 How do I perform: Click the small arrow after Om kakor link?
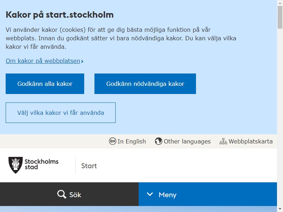point(82,61)
